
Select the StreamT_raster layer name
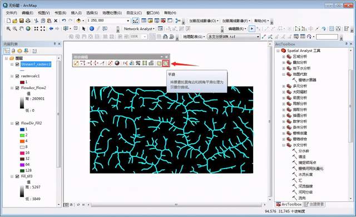point(36,65)
